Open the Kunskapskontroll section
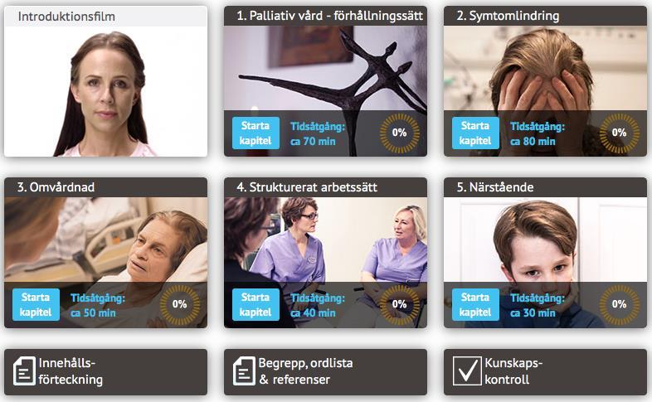This screenshot has height=402, width=652. coord(545,371)
